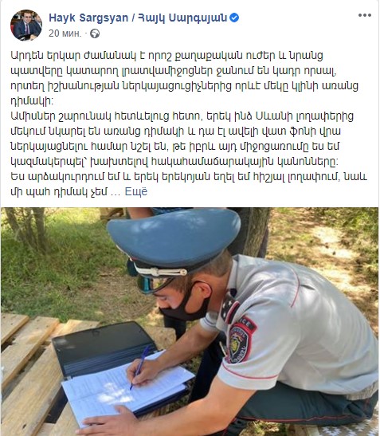This screenshot has height=436, width=380.
Task: Click the officer's black face mask
Action: click(186, 304)
